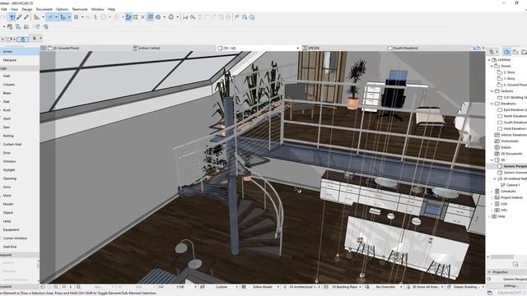Image resolution: width=527 pixels, height=296 pixels.
Task: Open the Design menu
Action: pos(27,9)
